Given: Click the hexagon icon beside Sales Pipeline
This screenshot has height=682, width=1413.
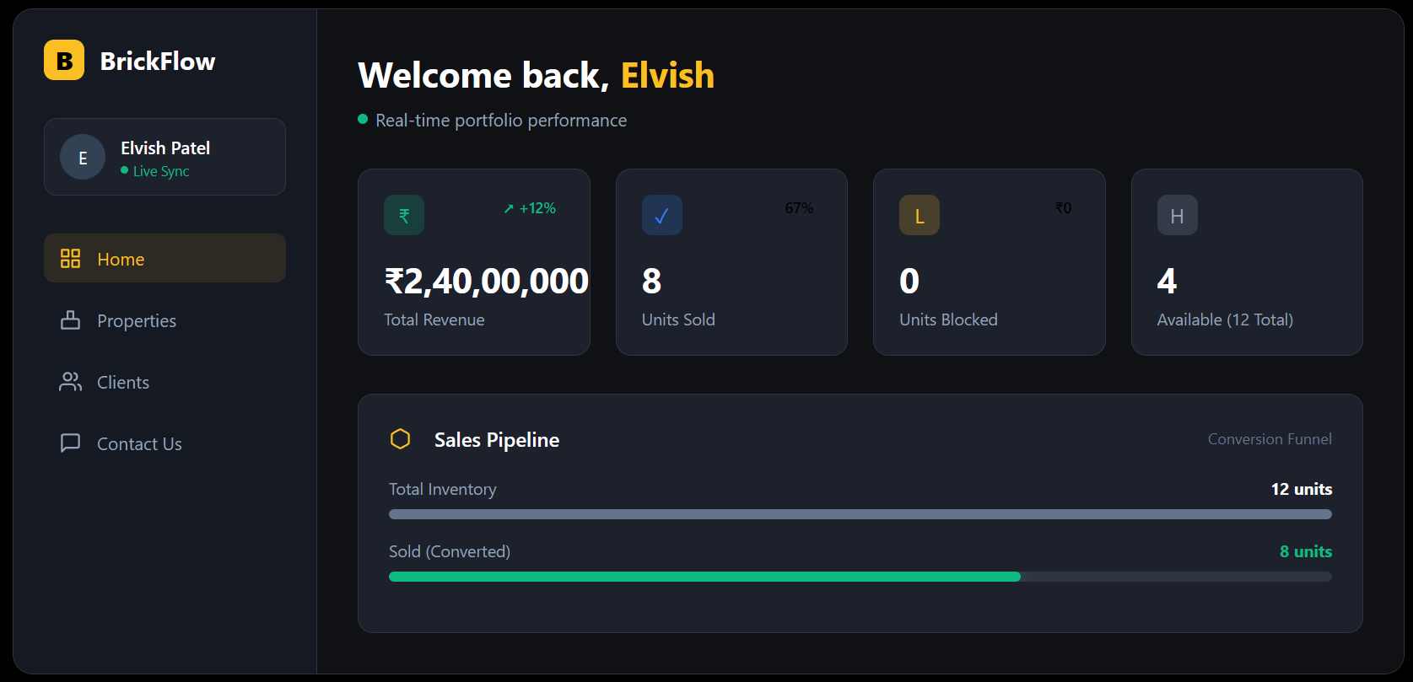Looking at the screenshot, I should coord(400,439).
